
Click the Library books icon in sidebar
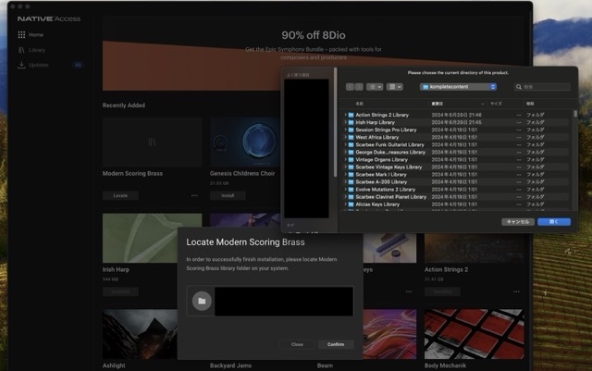click(x=21, y=50)
